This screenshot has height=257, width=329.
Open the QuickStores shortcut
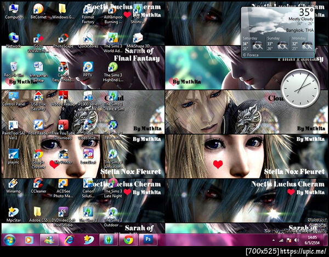(x=88, y=40)
